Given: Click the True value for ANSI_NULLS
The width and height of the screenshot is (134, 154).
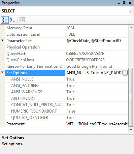Looking at the screenshot, I should pyautogui.click(x=70, y=79).
